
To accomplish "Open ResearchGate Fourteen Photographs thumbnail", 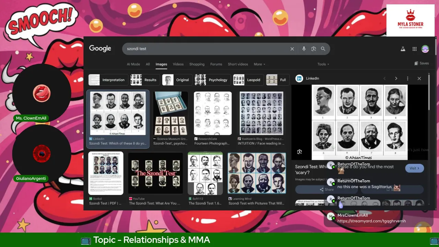I will [x=213, y=113].
